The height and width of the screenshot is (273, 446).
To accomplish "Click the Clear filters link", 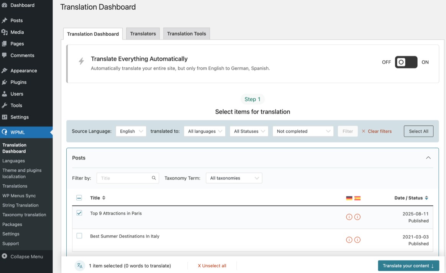I will pyautogui.click(x=377, y=131).
